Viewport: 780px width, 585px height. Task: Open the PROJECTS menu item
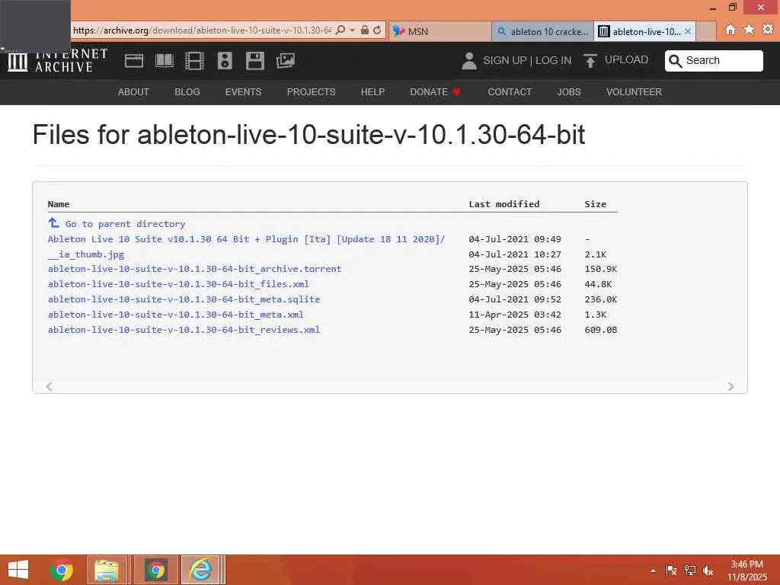click(x=311, y=92)
